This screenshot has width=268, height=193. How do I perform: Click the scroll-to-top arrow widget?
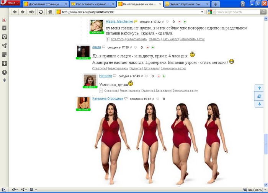click(260, 88)
